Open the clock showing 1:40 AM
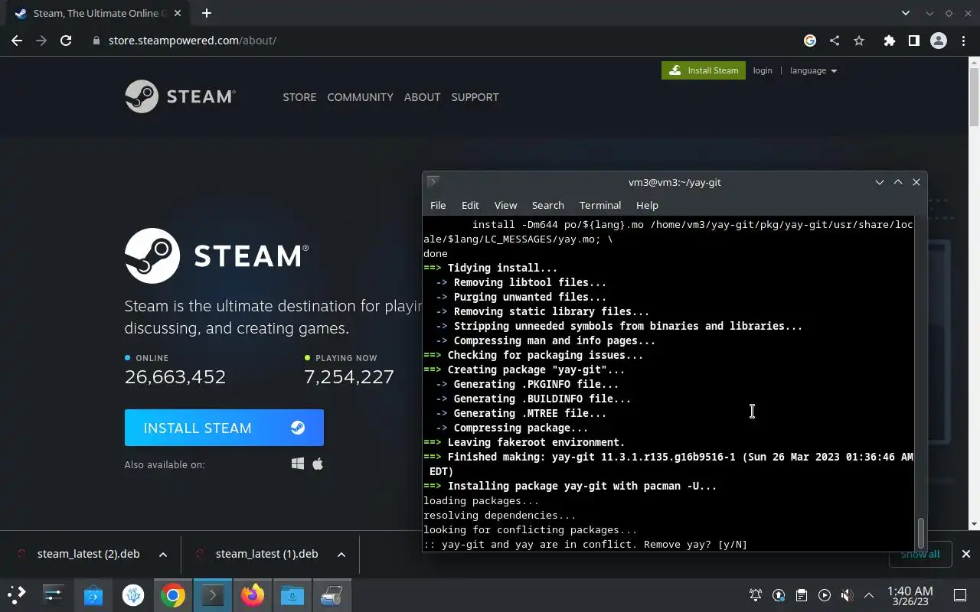 [910, 595]
